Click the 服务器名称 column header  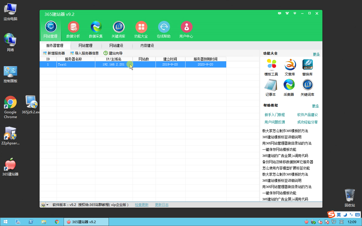coord(76,59)
